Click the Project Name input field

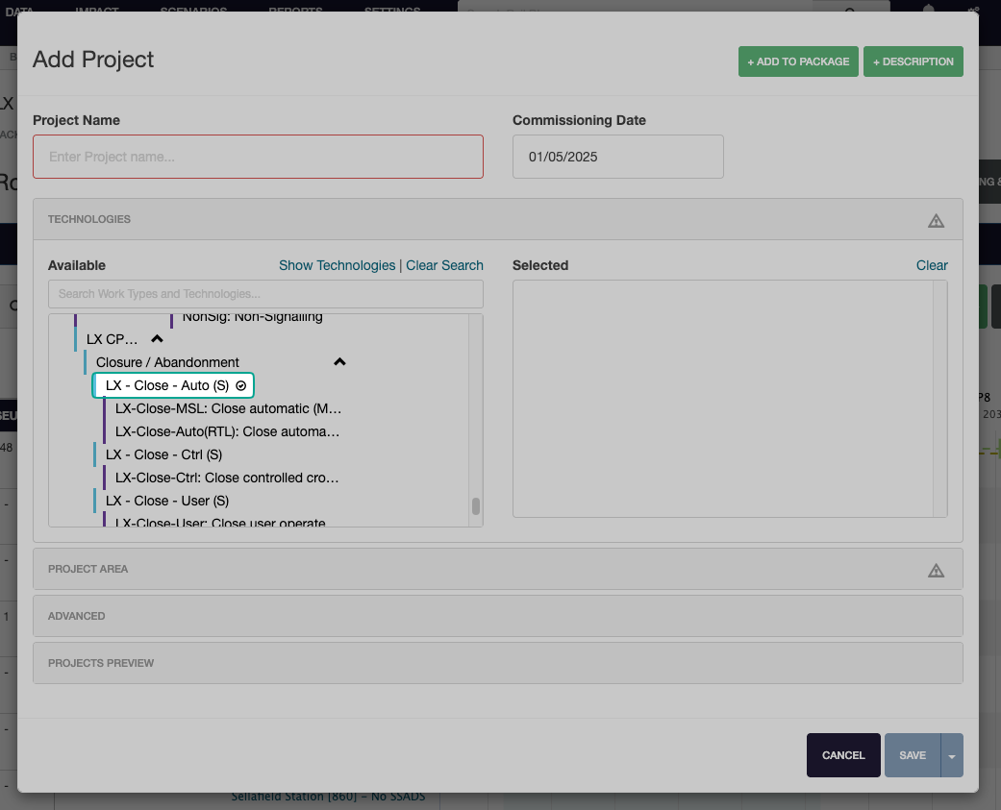pyautogui.click(x=258, y=157)
